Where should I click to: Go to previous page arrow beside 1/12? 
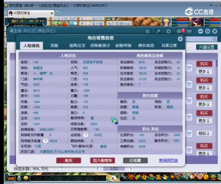coord(97,168)
